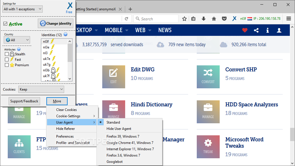Open the user account icon
295x166 pixels.
(279, 30)
